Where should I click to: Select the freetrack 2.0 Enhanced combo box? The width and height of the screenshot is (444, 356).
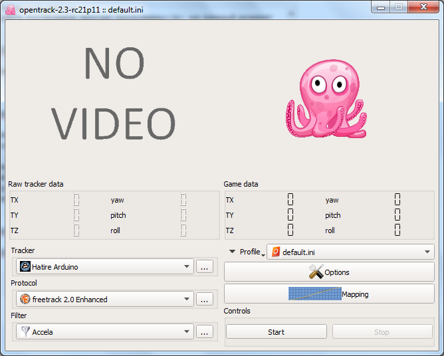105,299
